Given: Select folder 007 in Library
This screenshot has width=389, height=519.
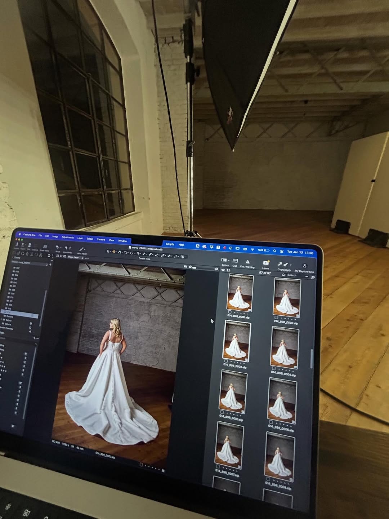Looking at the screenshot, I should point(14,286).
